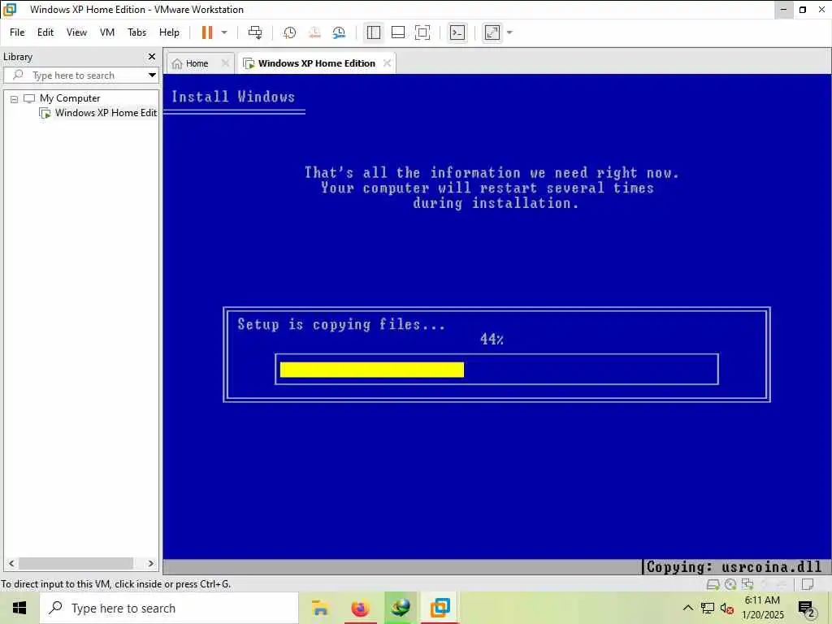This screenshot has width=832, height=624.
Task: Close the Windows XP Home Edition tab
Action: [388, 63]
